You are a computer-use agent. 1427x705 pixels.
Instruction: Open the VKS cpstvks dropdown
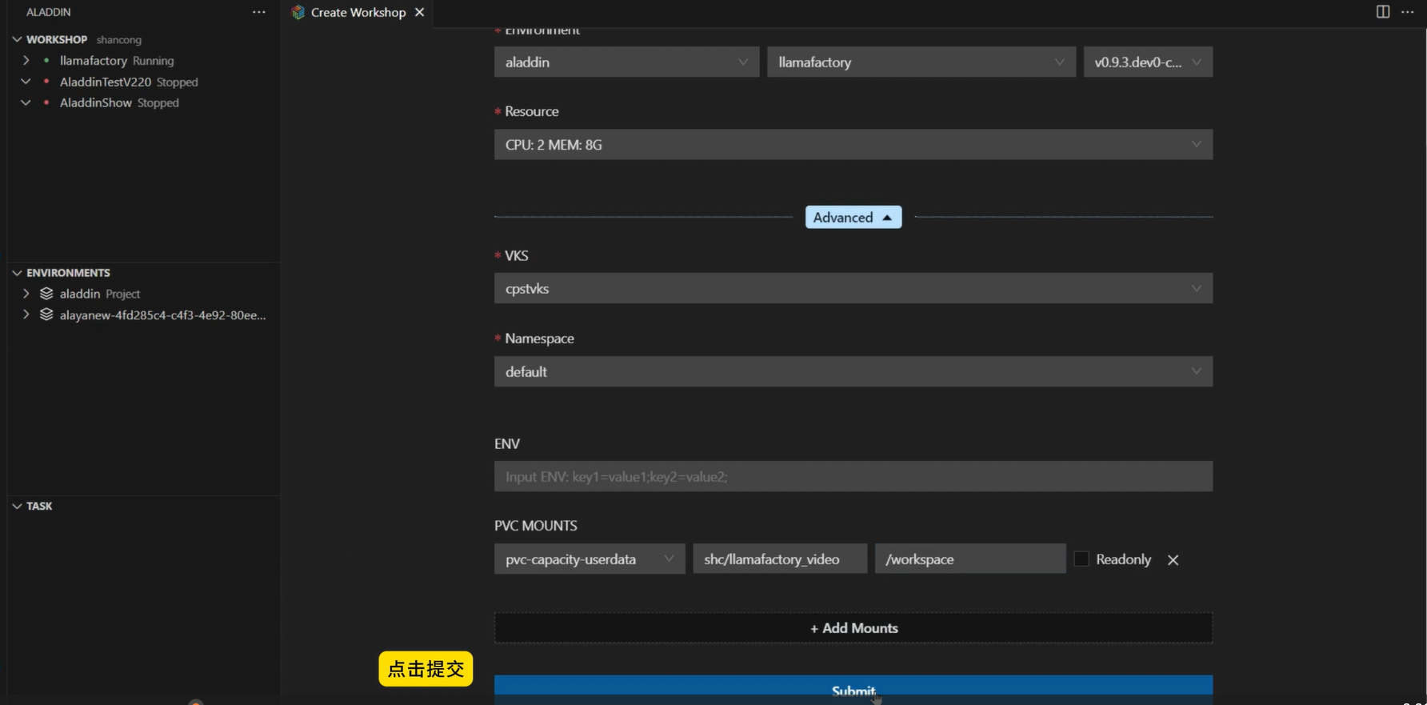[853, 288]
